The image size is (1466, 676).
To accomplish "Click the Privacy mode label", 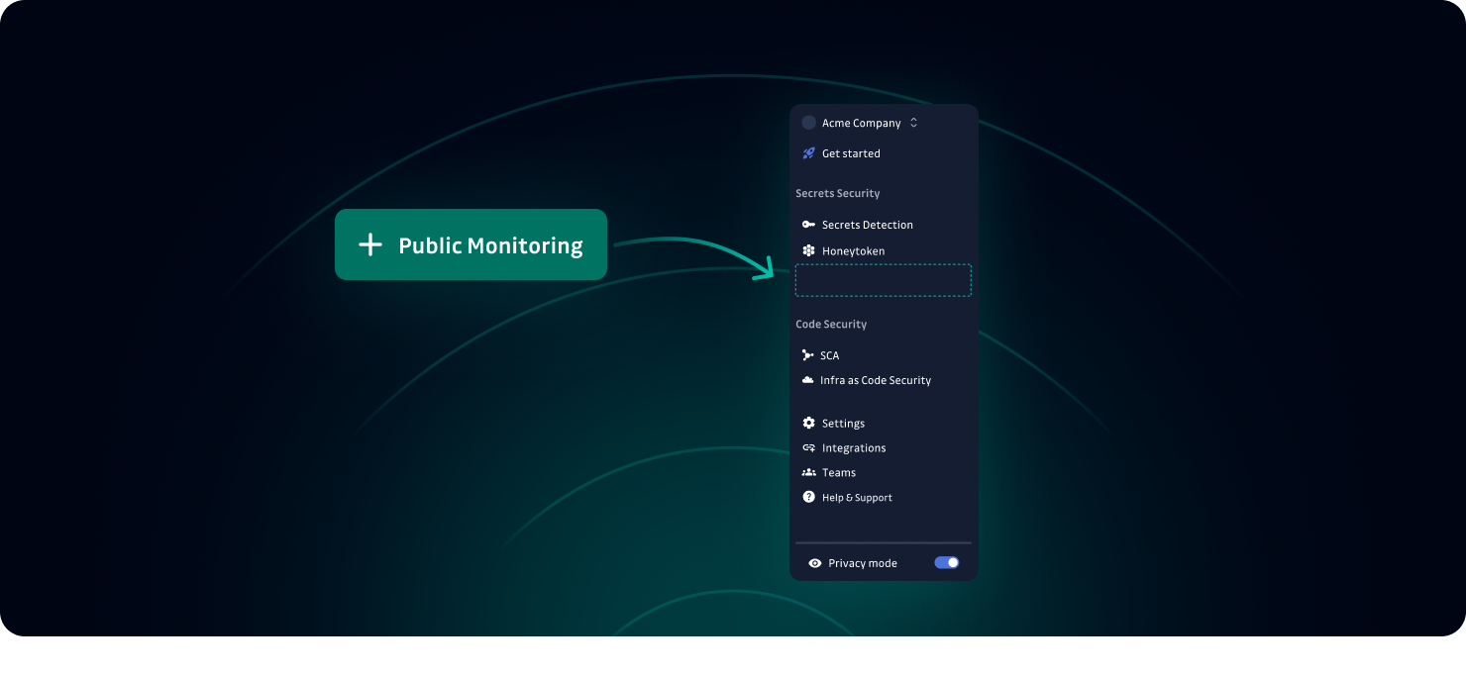I will tap(863, 563).
